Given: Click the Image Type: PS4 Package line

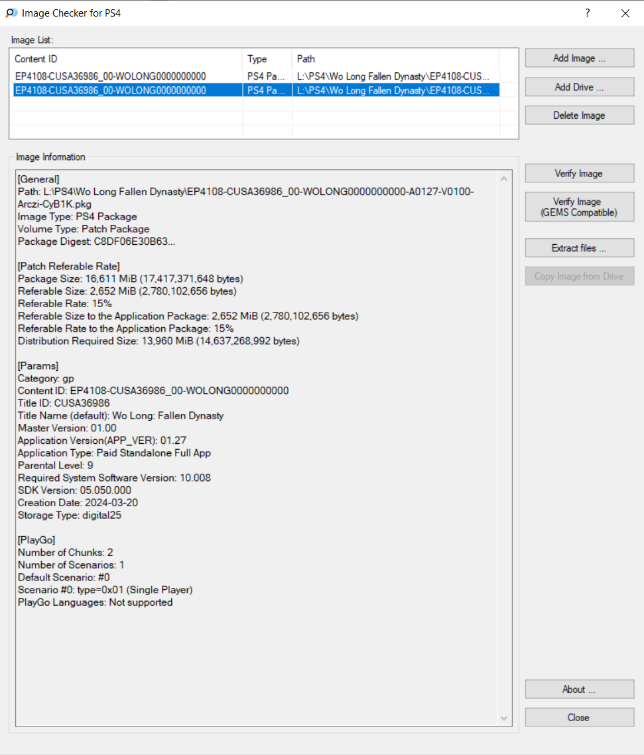Looking at the screenshot, I should [x=78, y=217].
